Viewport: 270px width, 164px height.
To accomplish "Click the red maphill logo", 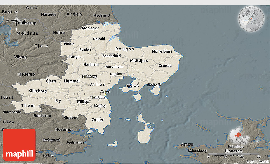I will tap(19, 144).
